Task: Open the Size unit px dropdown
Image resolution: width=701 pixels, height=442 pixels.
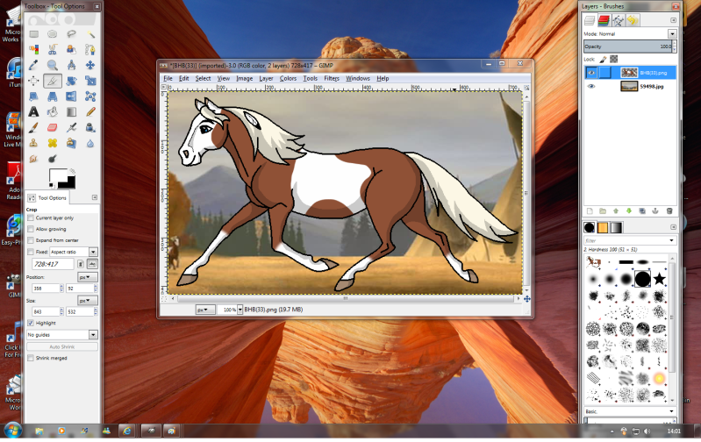Action: click(x=87, y=300)
